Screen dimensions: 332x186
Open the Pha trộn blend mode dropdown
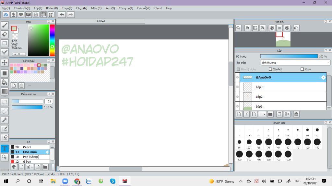[295, 63]
